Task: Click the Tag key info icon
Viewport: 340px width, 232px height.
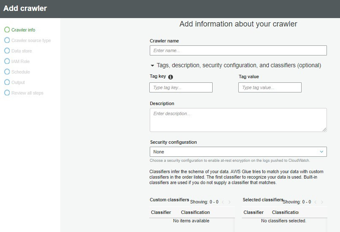Action: click(170, 77)
